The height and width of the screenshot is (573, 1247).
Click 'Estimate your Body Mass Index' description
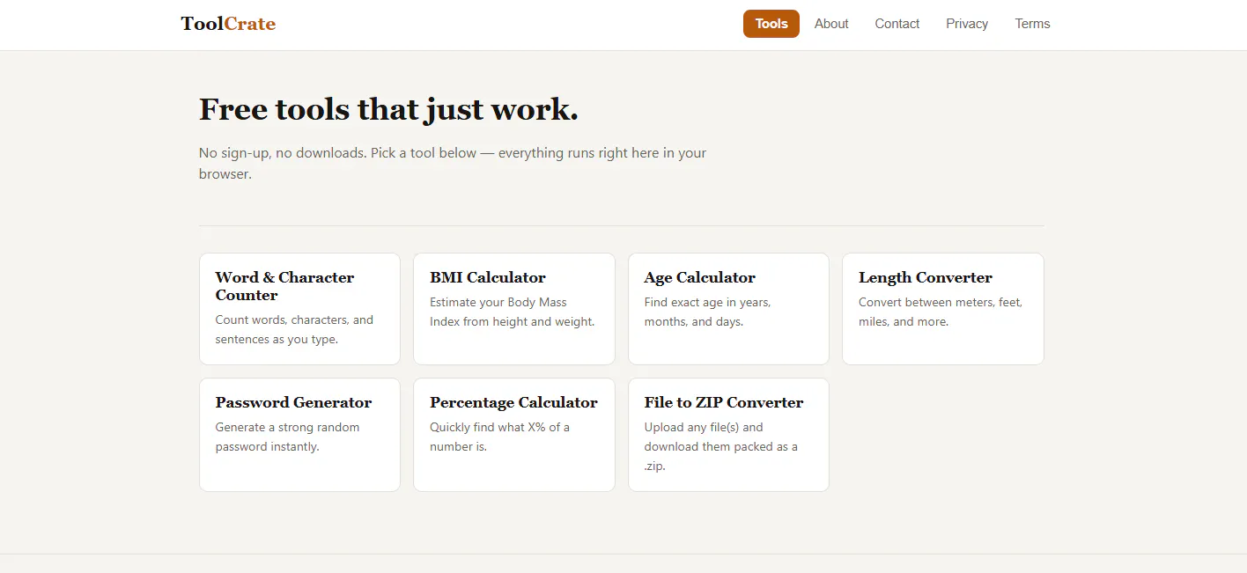pyautogui.click(x=512, y=312)
